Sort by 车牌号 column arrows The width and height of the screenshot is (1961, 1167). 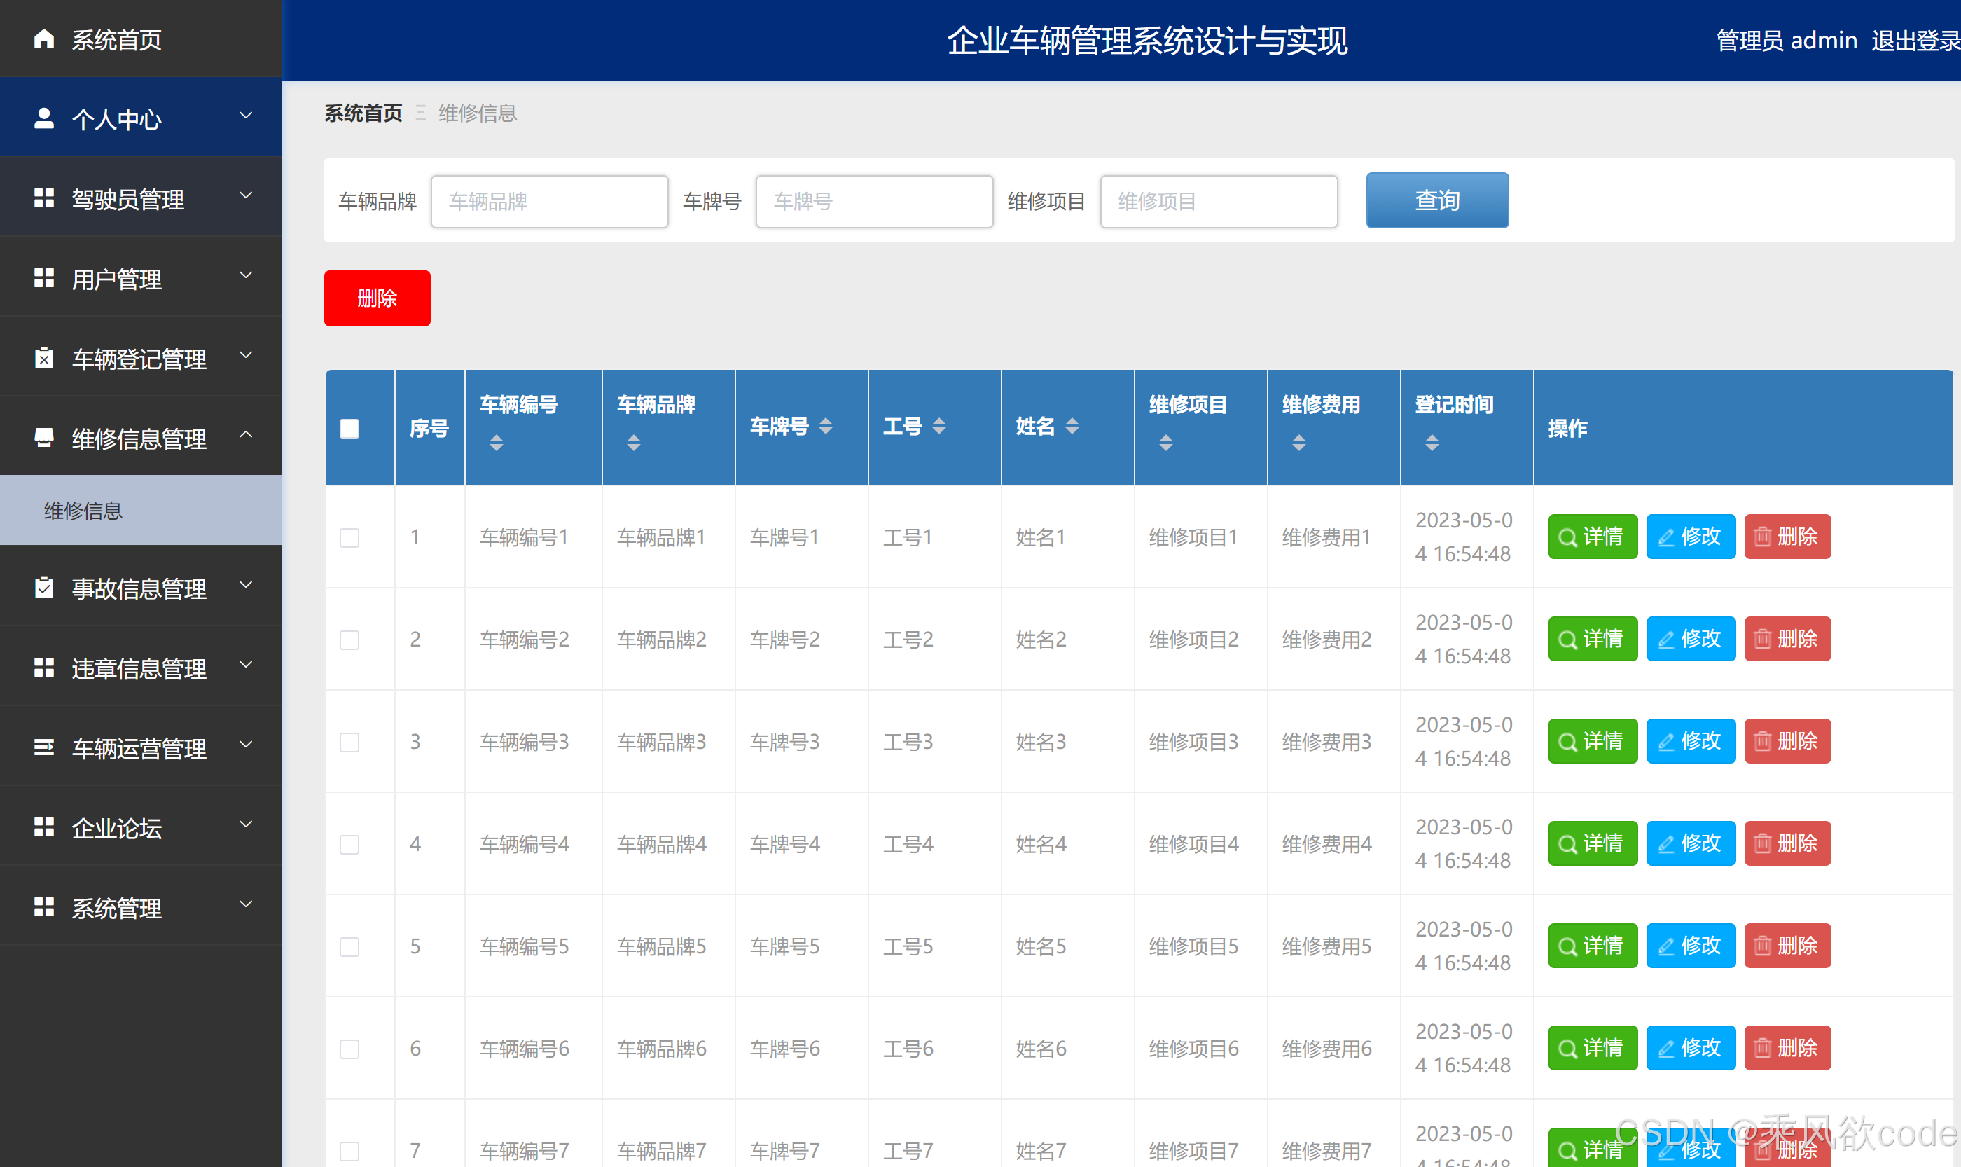[x=826, y=426]
